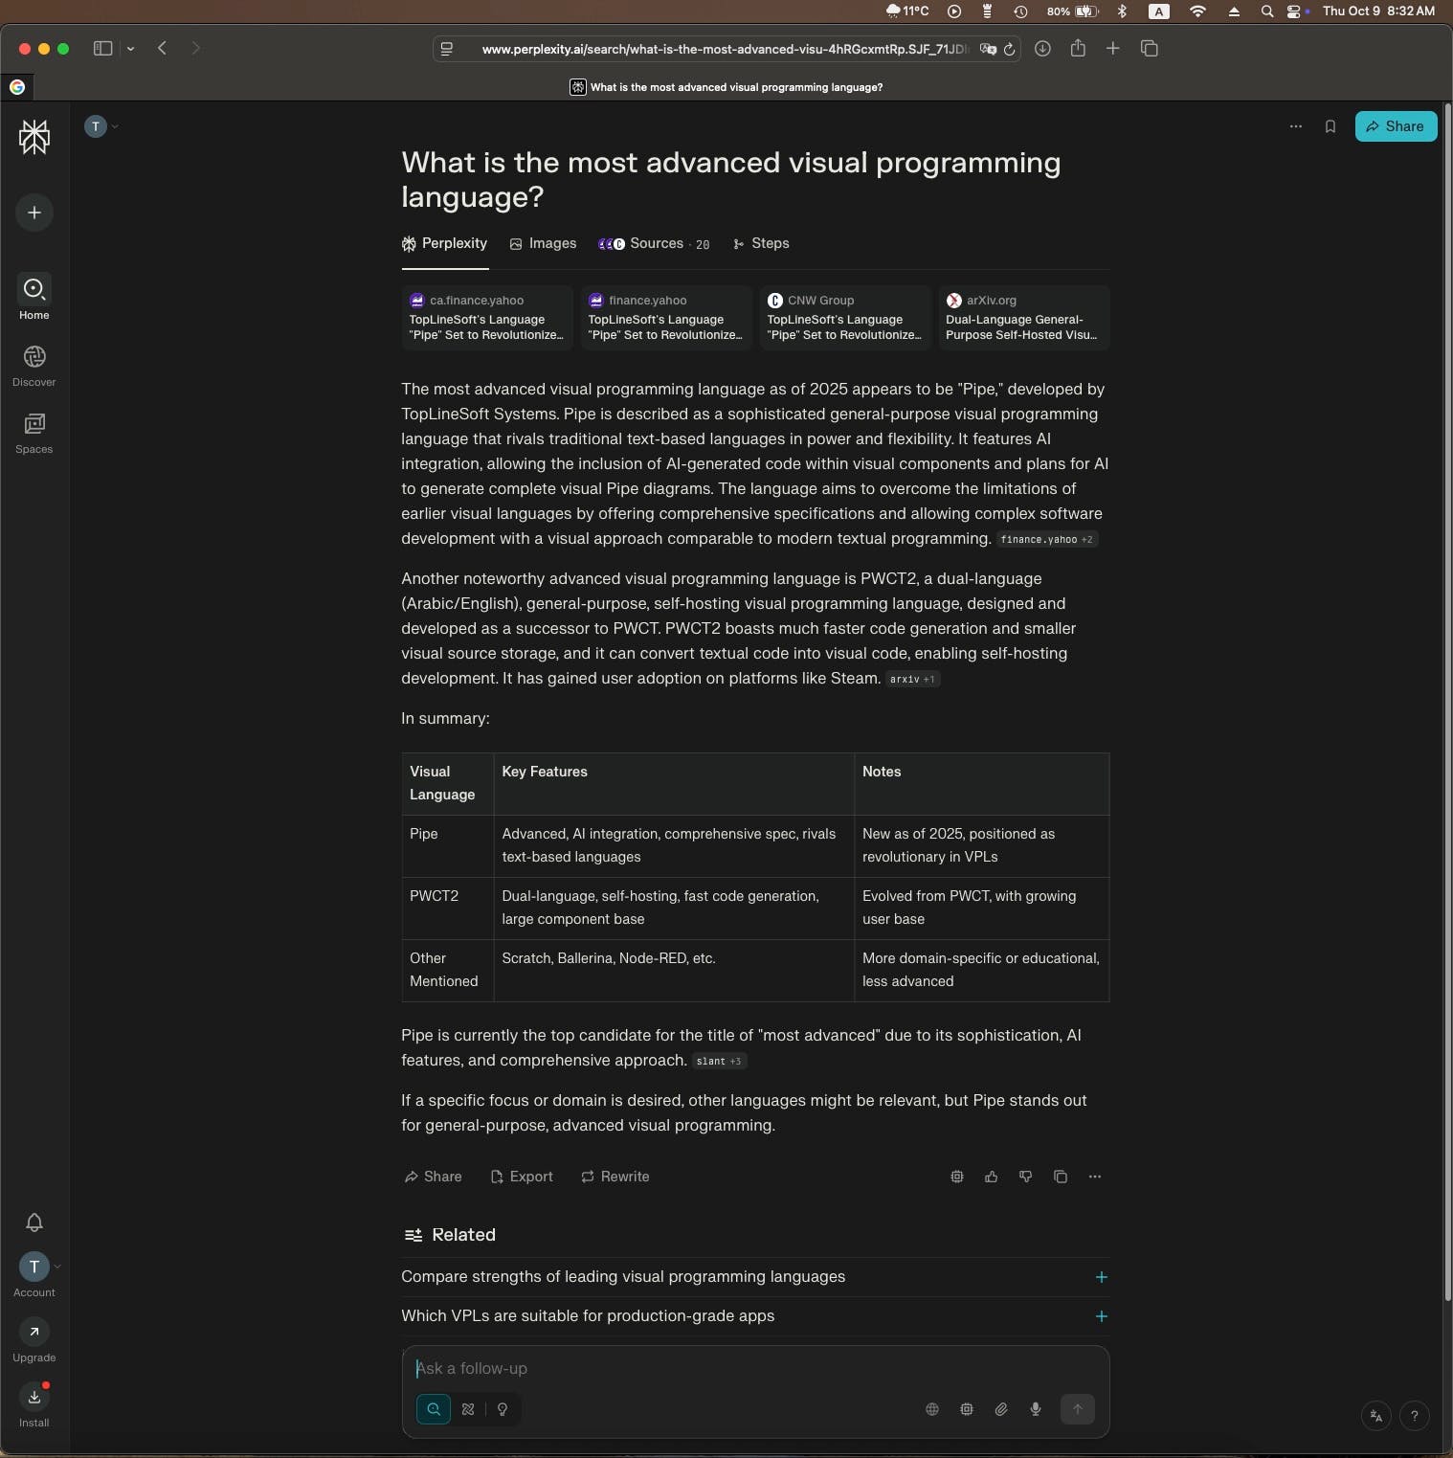Open the Discover section

click(34, 367)
